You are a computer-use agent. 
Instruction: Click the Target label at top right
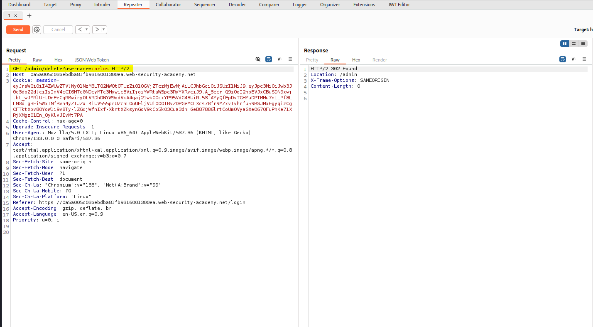[x=583, y=30]
